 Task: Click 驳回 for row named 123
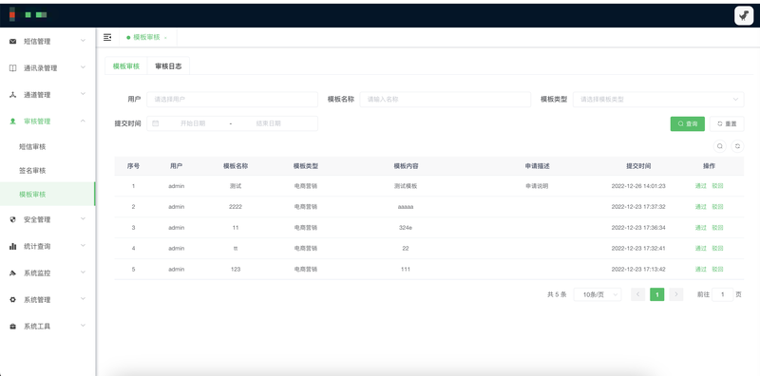pyautogui.click(x=717, y=270)
